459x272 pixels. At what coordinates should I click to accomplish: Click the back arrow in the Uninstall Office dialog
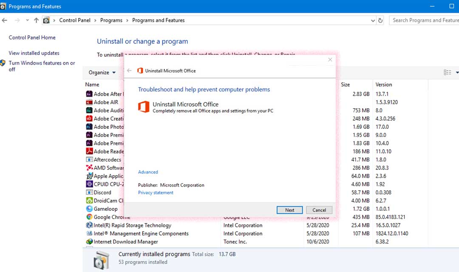[x=129, y=71]
